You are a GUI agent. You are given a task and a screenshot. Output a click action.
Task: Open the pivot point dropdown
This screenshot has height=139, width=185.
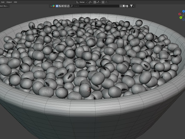(90, 2)
